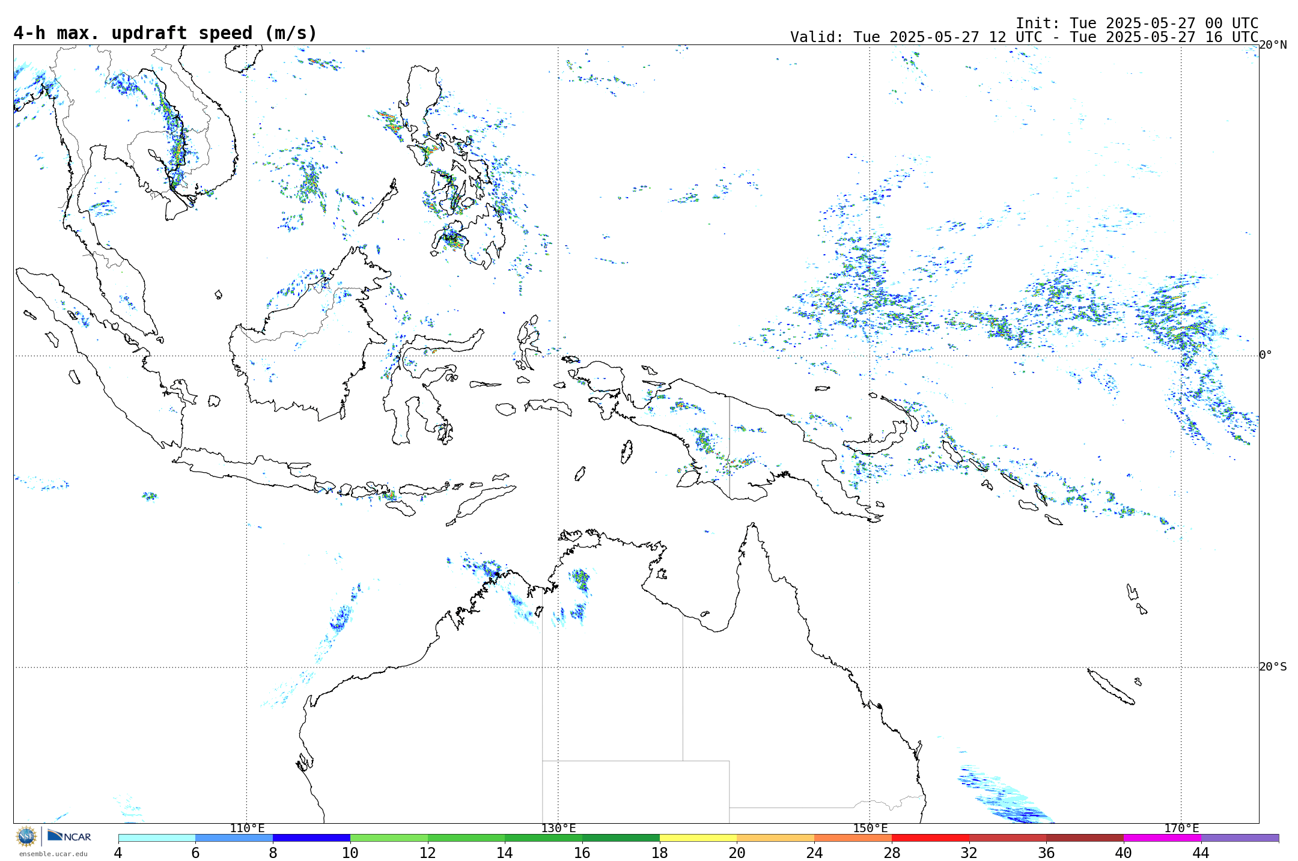Click the NSF logo icon
1298x861 pixels.
(x=26, y=836)
